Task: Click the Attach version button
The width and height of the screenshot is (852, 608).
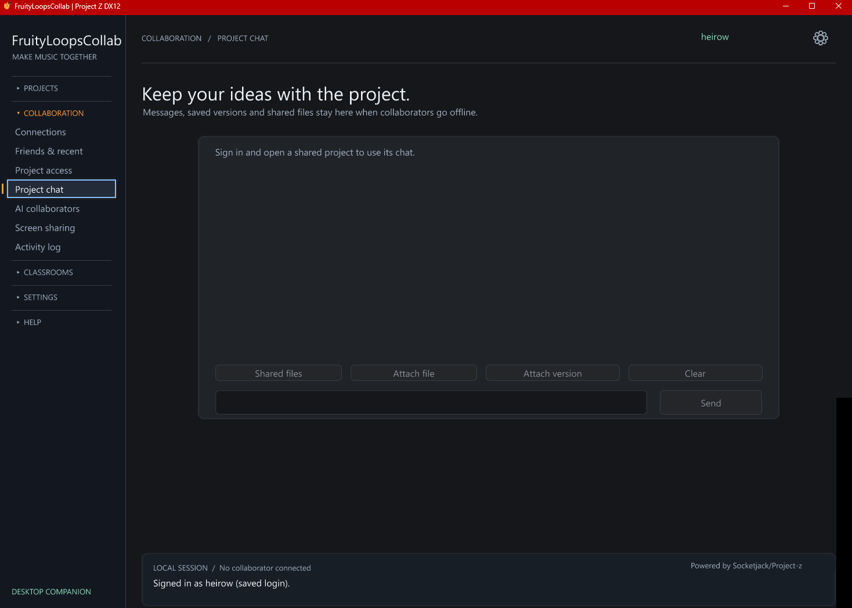Action: click(553, 373)
